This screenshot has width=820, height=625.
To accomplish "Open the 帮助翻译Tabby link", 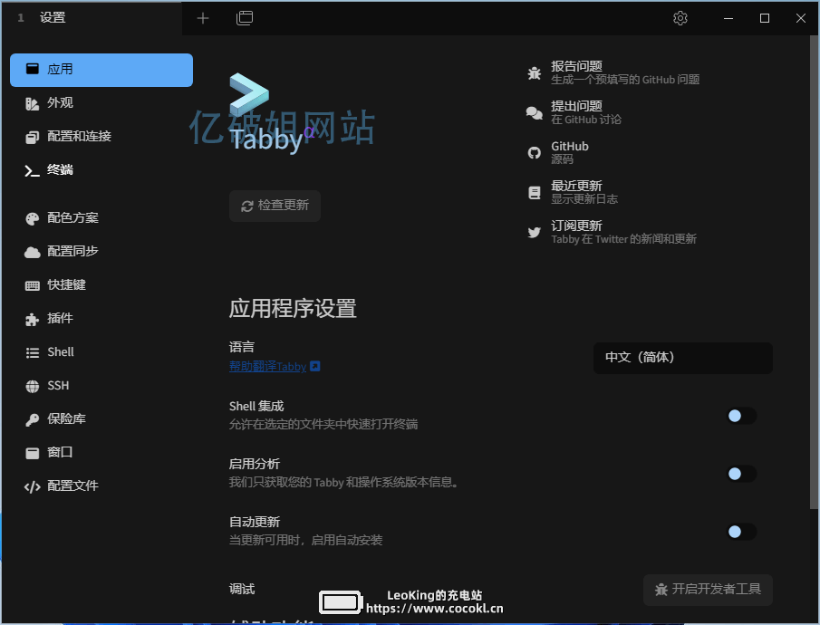I will click(x=268, y=366).
